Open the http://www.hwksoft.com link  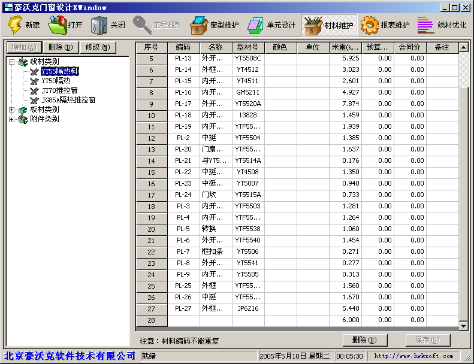[x=414, y=356]
